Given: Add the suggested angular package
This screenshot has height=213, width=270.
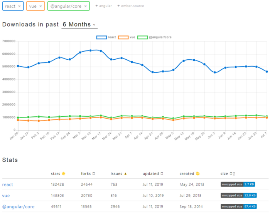Looking at the screenshot, I should (x=103, y=6).
